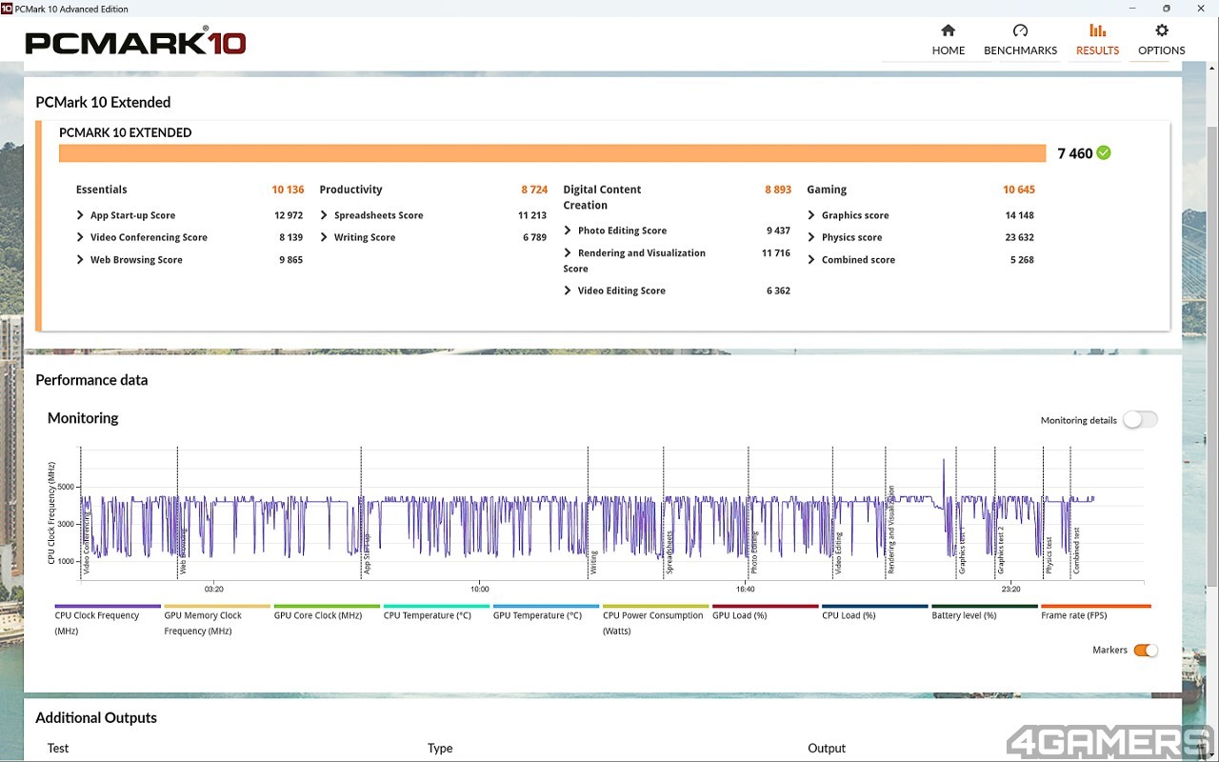The width and height of the screenshot is (1219, 762).
Task: Toggle GPU Memory Clock Frequency legend series
Action: coord(216,620)
